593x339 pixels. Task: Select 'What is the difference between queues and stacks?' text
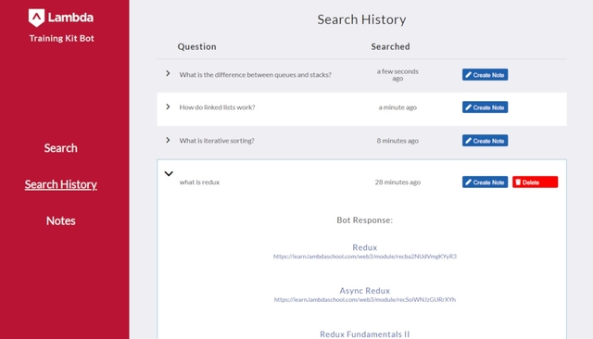[256, 75]
